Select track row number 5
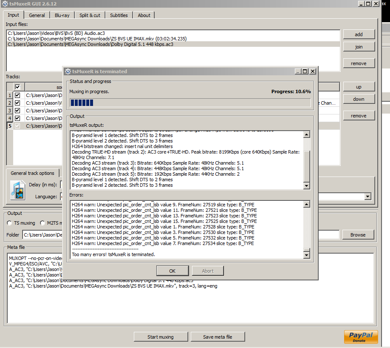Image resolution: width=390 pixels, height=348 pixels. pos(10,126)
